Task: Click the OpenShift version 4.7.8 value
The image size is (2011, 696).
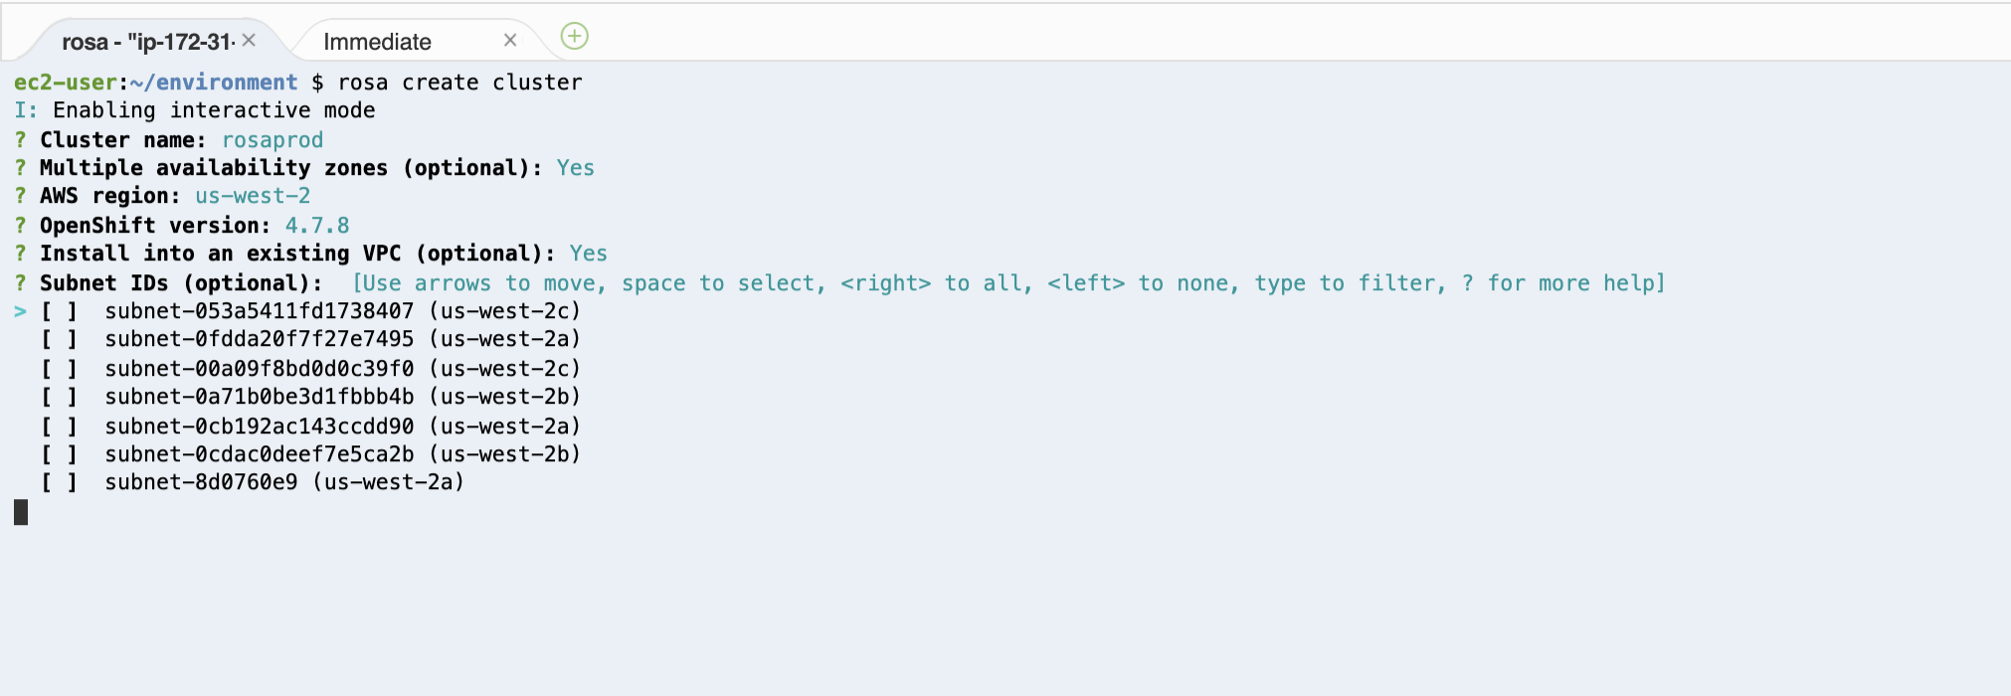Action: 317,226
